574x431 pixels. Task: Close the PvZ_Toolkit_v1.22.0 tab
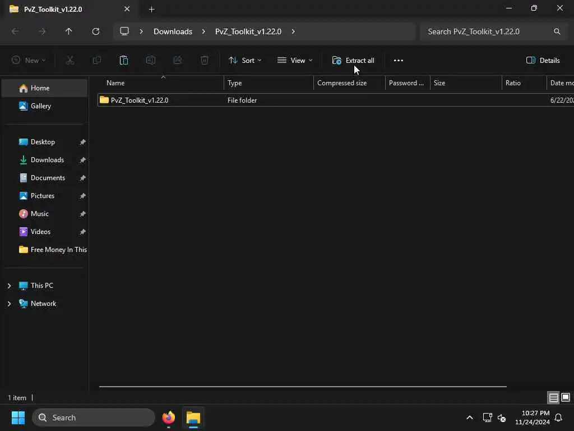127,9
